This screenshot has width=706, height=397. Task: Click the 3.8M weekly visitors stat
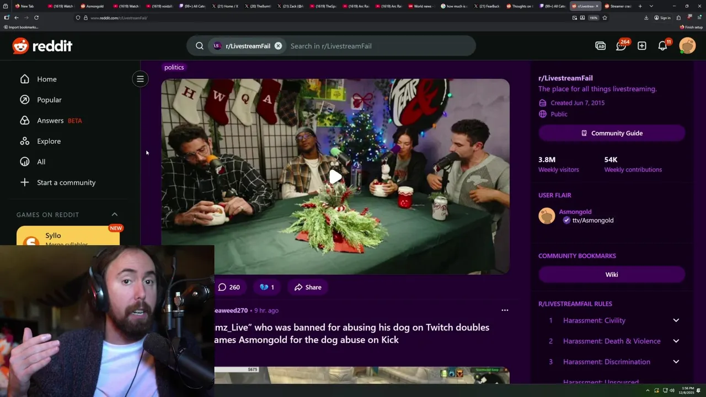[558, 164]
